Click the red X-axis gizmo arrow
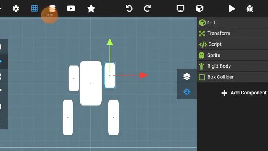This screenshot has height=151, width=268. click(x=144, y=75)
